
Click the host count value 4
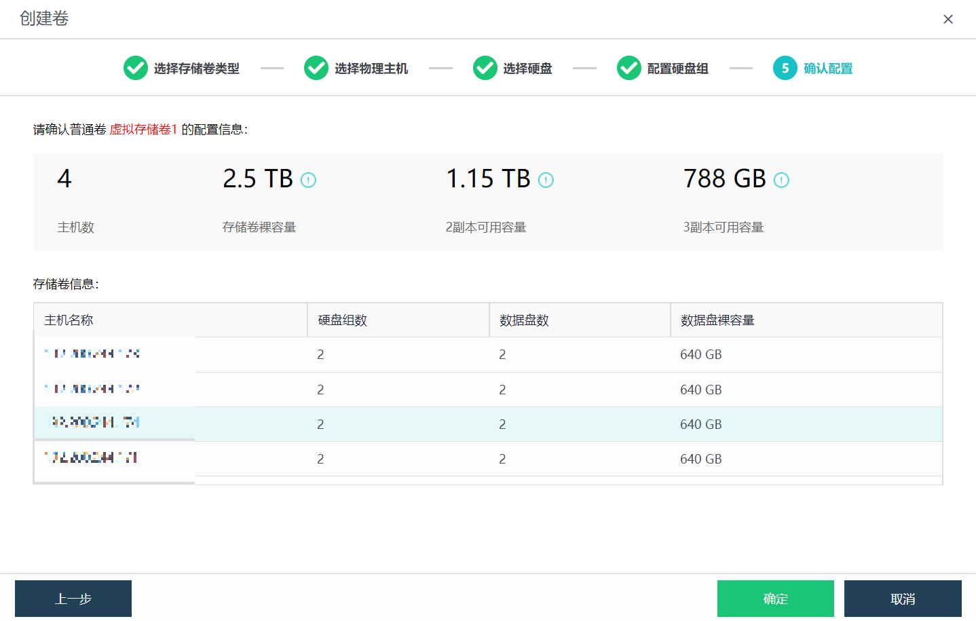[x=64, y=178]
